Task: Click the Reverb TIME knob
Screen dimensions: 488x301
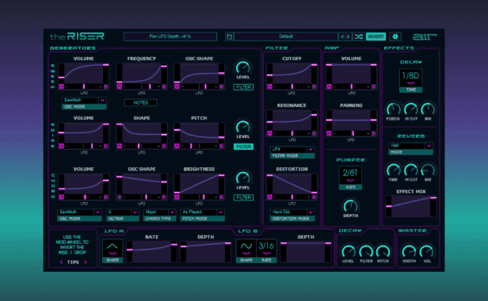Action: [393, 170]
